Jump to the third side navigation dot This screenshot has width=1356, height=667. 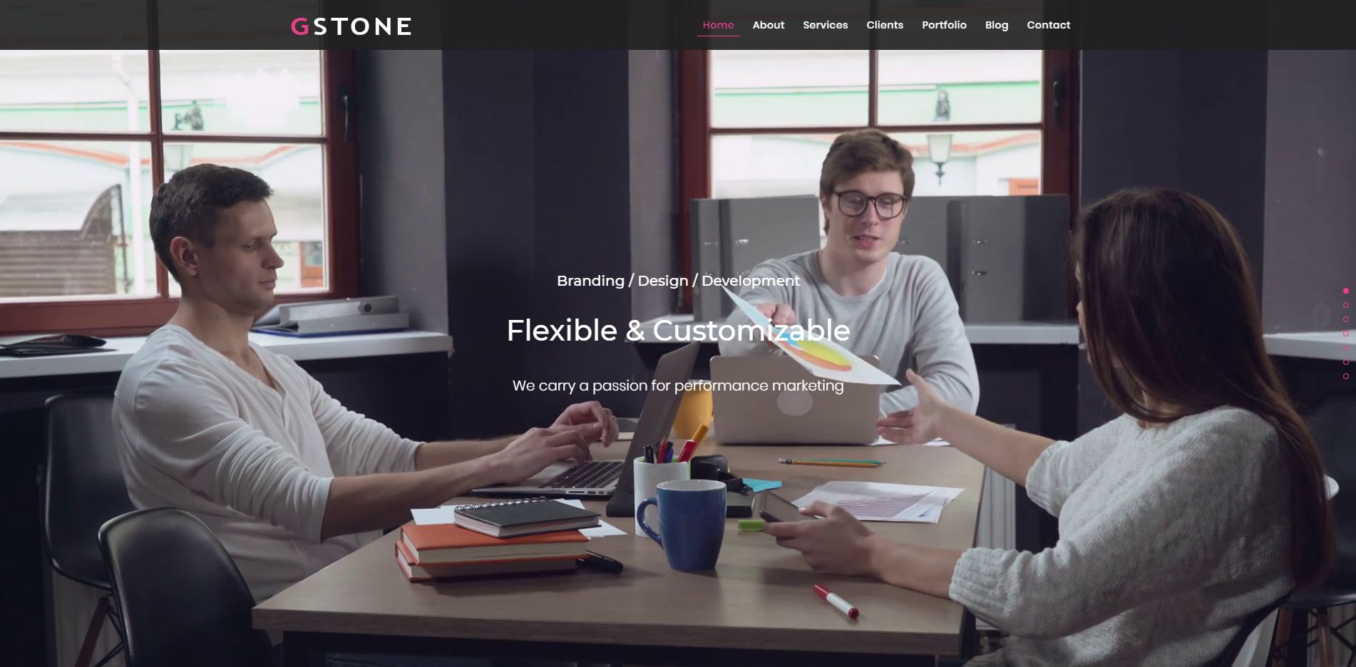click(1345, 319)
